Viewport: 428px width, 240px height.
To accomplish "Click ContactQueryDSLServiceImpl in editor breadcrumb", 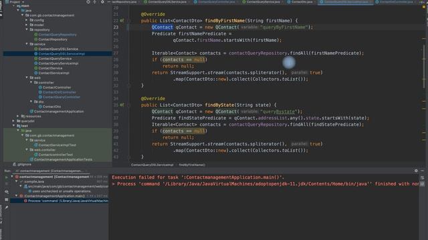I will [x=152, y=165].
